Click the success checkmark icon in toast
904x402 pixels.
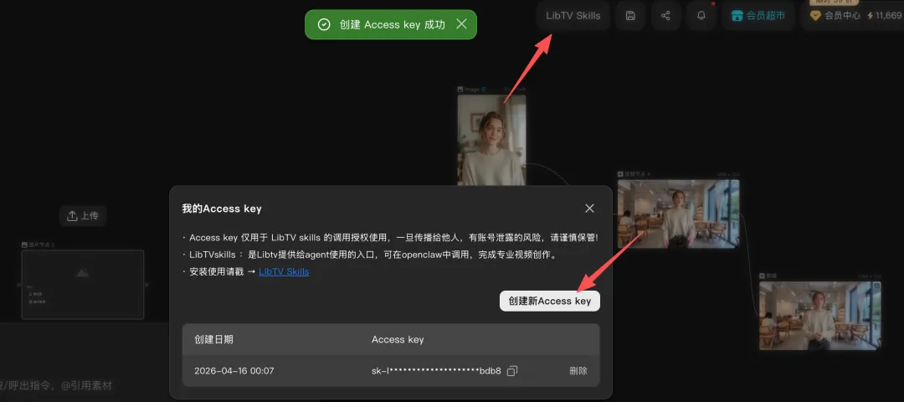324,24
